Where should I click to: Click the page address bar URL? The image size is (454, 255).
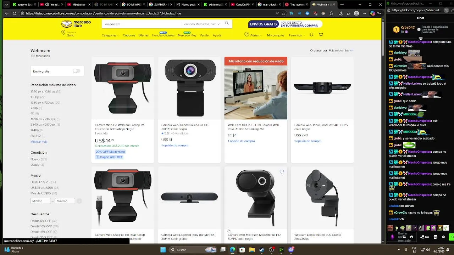coord(103,13)
